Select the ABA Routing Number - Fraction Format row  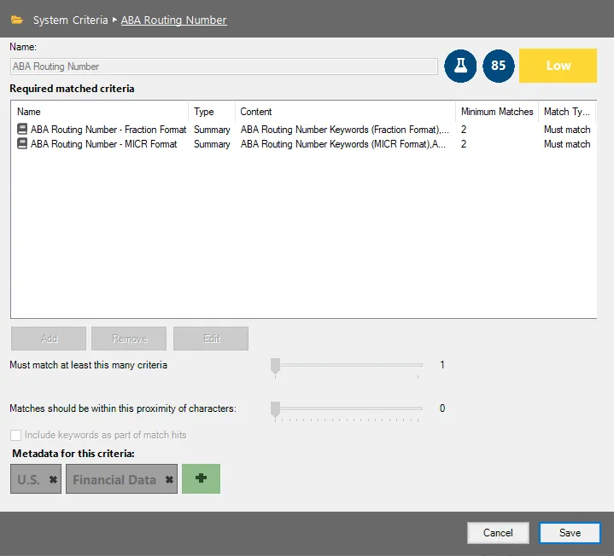[303, 130]
